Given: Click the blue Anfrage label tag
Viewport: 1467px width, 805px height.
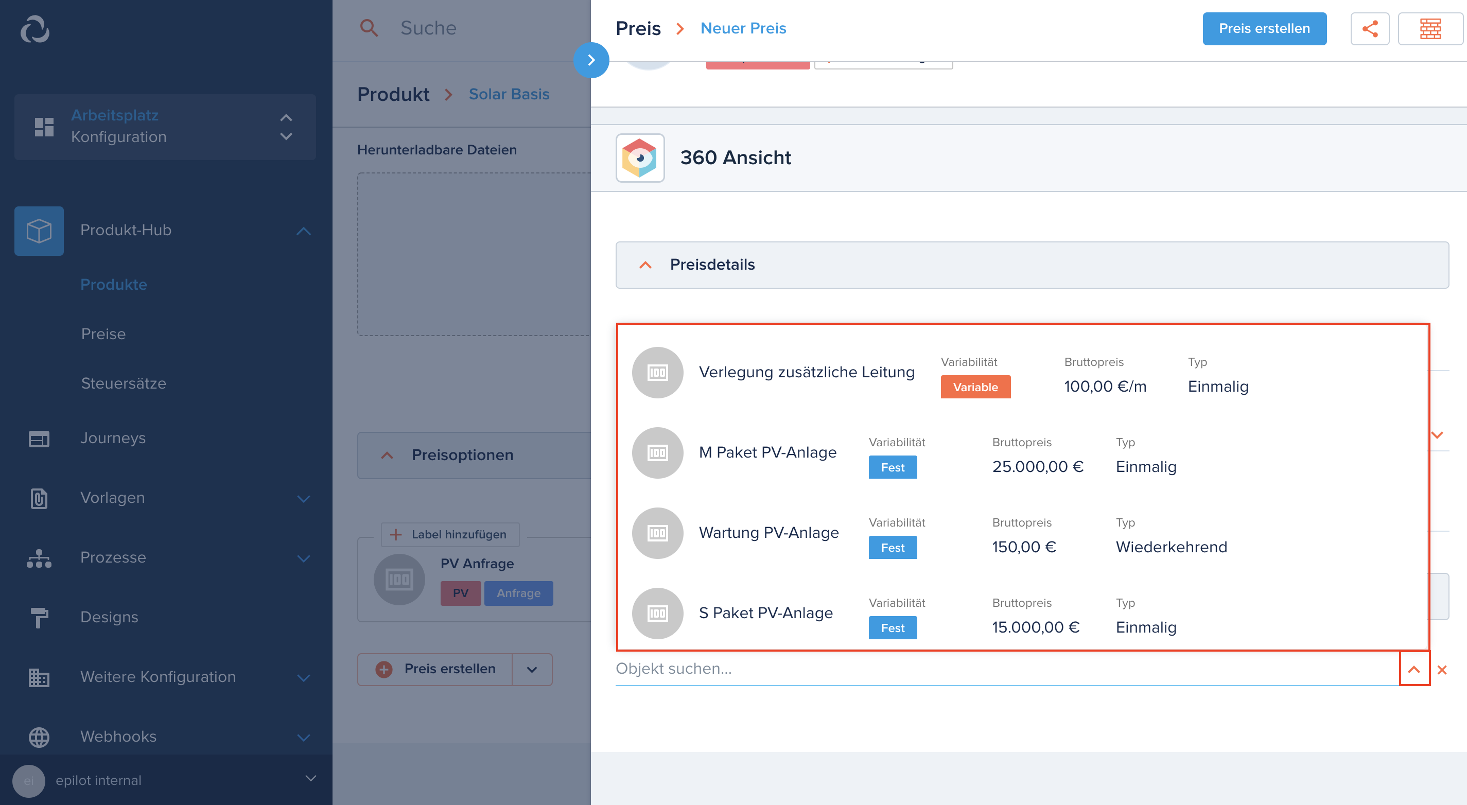Looking at the screenshot, I should click(519, 593).
